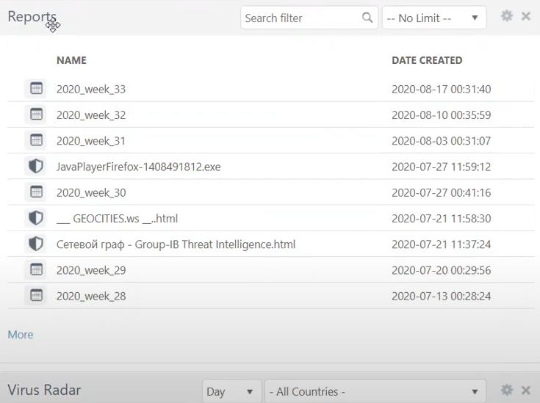
Task: Expand the No Limit dropdown
Action: (x=433, y=18)
